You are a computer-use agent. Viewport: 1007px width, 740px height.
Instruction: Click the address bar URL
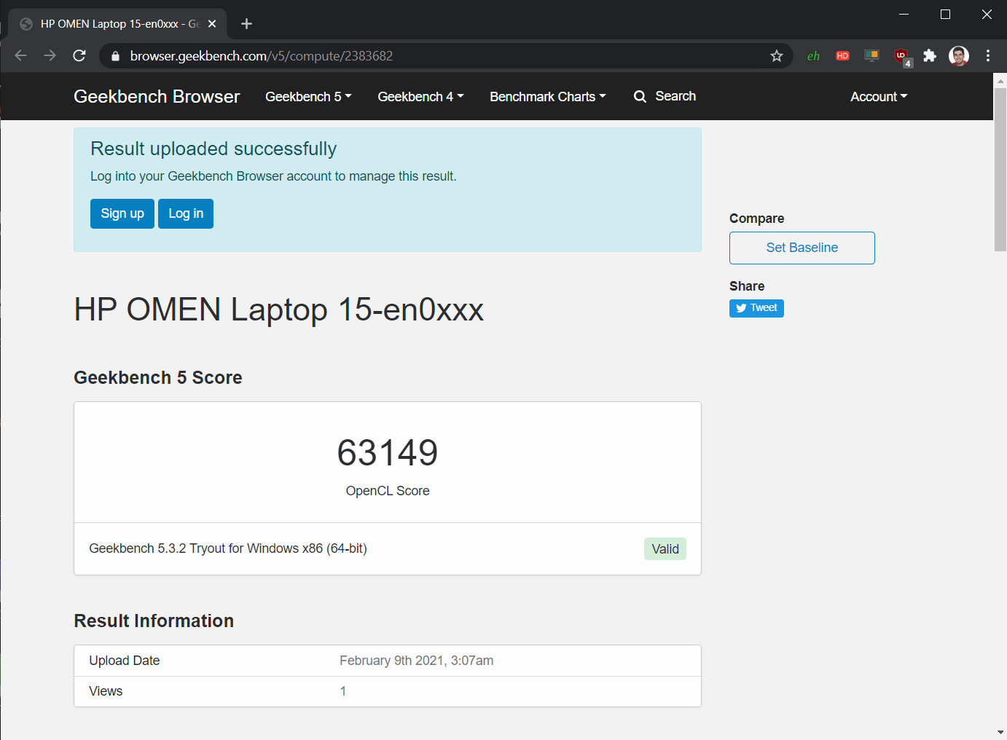point(262,56)
